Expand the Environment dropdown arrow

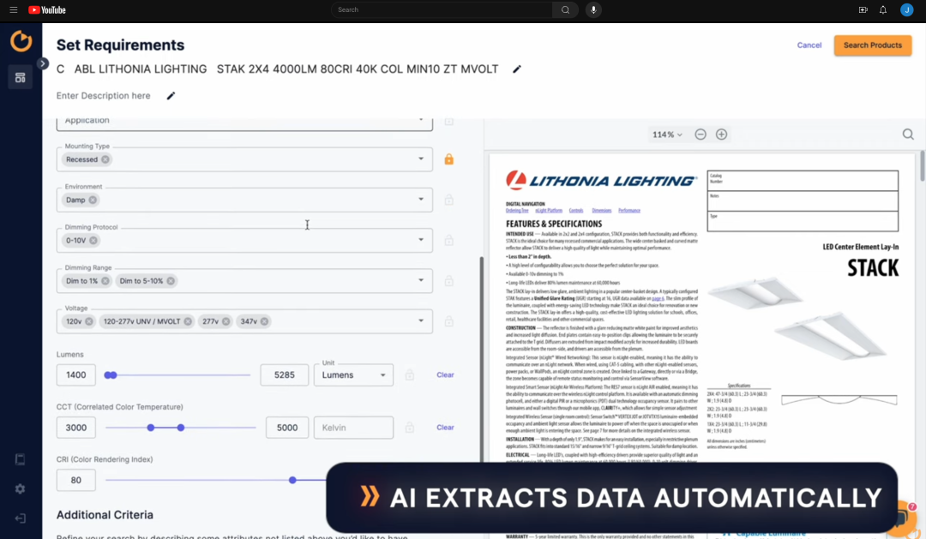pos(421,200)
